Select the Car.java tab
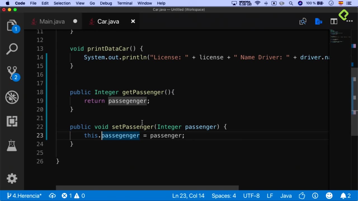Image resolution: width=358 pixels, height=201 pixels. tap(108, 21)
